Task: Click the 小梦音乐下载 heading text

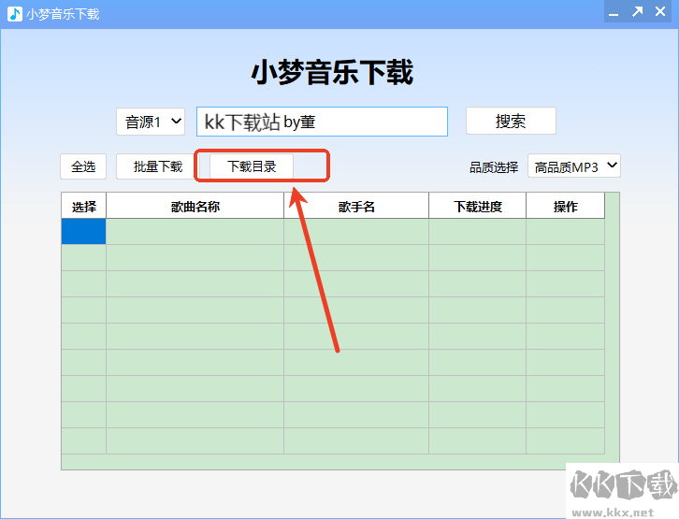Action: point(332,72)
